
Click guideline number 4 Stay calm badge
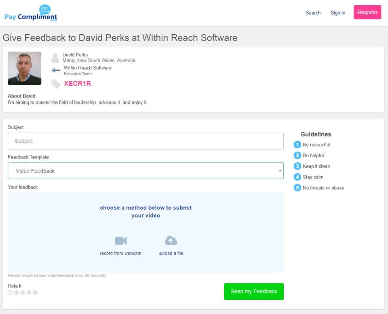(297, 177)
